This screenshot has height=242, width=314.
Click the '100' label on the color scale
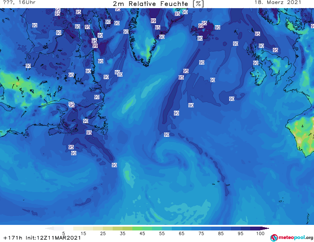pyautogui.click(x=260, y=233)
